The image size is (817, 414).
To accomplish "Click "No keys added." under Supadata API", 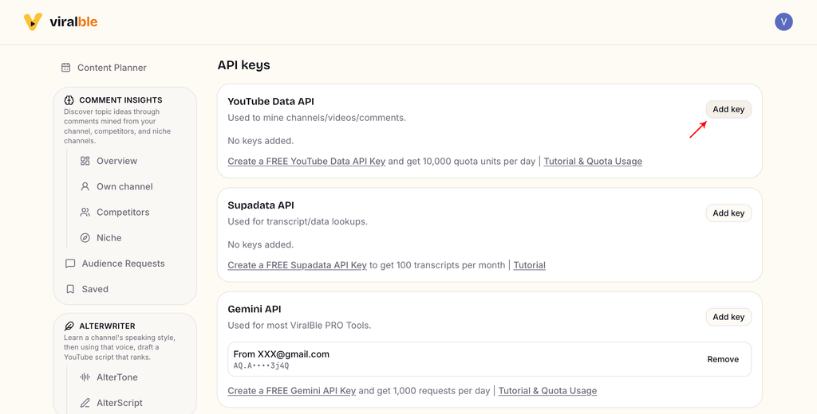I will [x=261, y=244].
